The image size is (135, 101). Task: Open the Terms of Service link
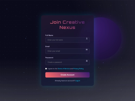64,69
